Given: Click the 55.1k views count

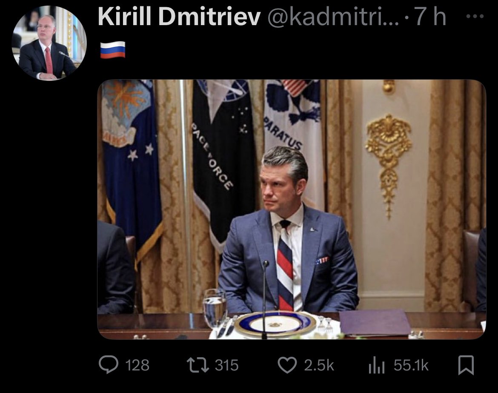Looking at the screenshot, I should pyautogui.click(x=411, y=365).
